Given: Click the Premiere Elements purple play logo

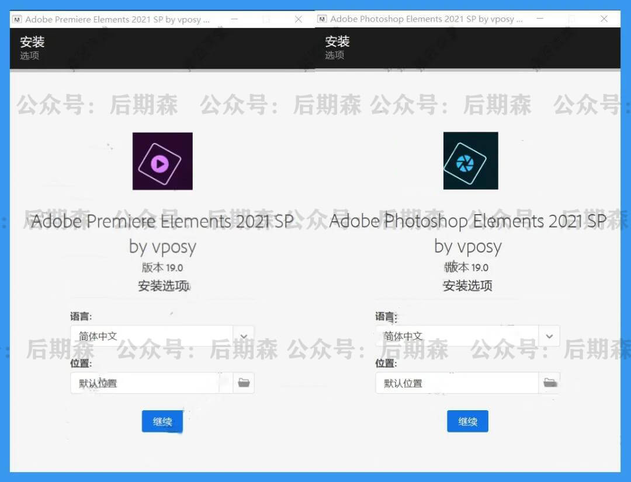Looking at the screenshot, I should tap(162, 161).
